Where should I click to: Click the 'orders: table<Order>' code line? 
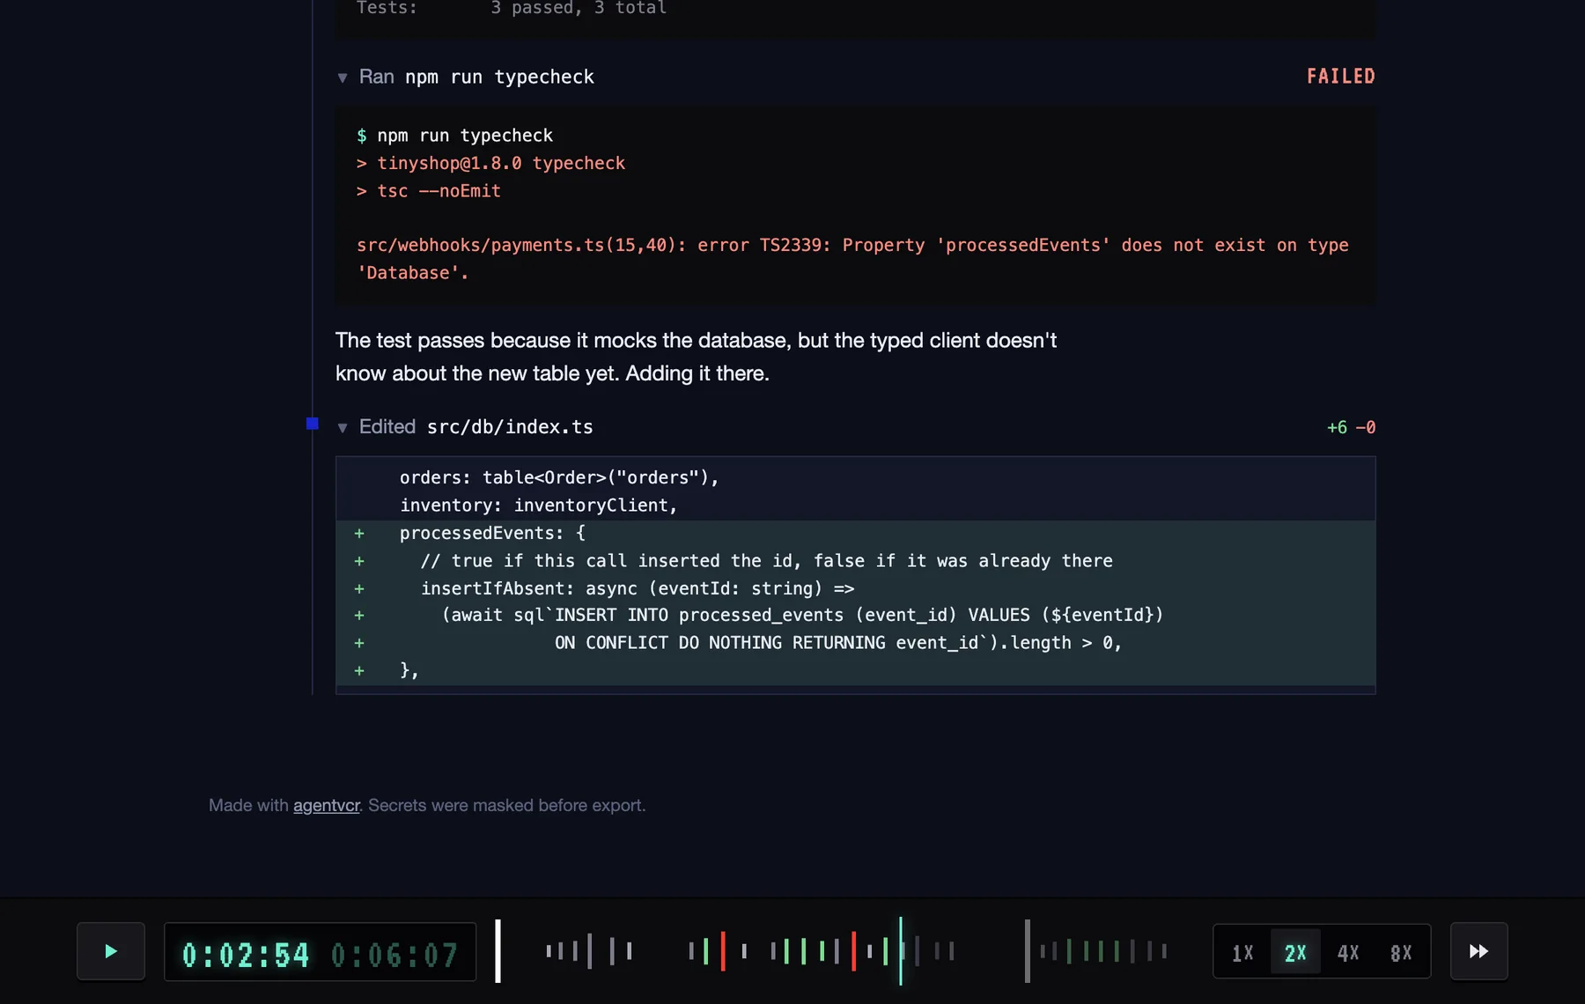coord(559,477)
